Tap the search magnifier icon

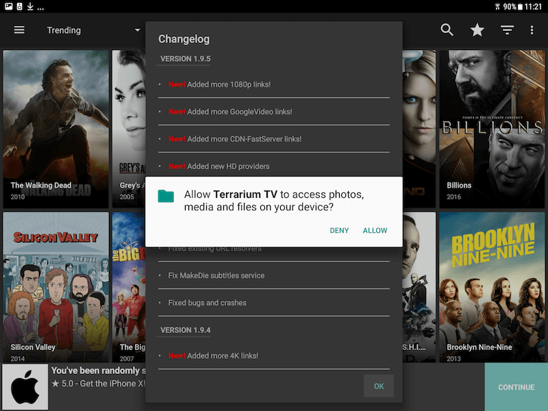click(447, 30)
